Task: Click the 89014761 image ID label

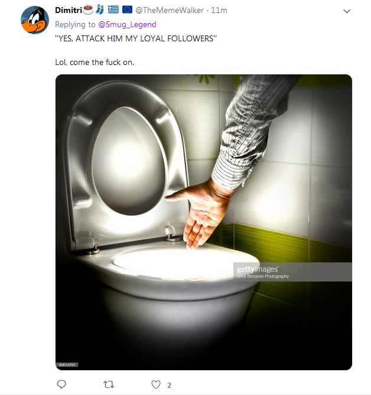Action: pos(67,365)
